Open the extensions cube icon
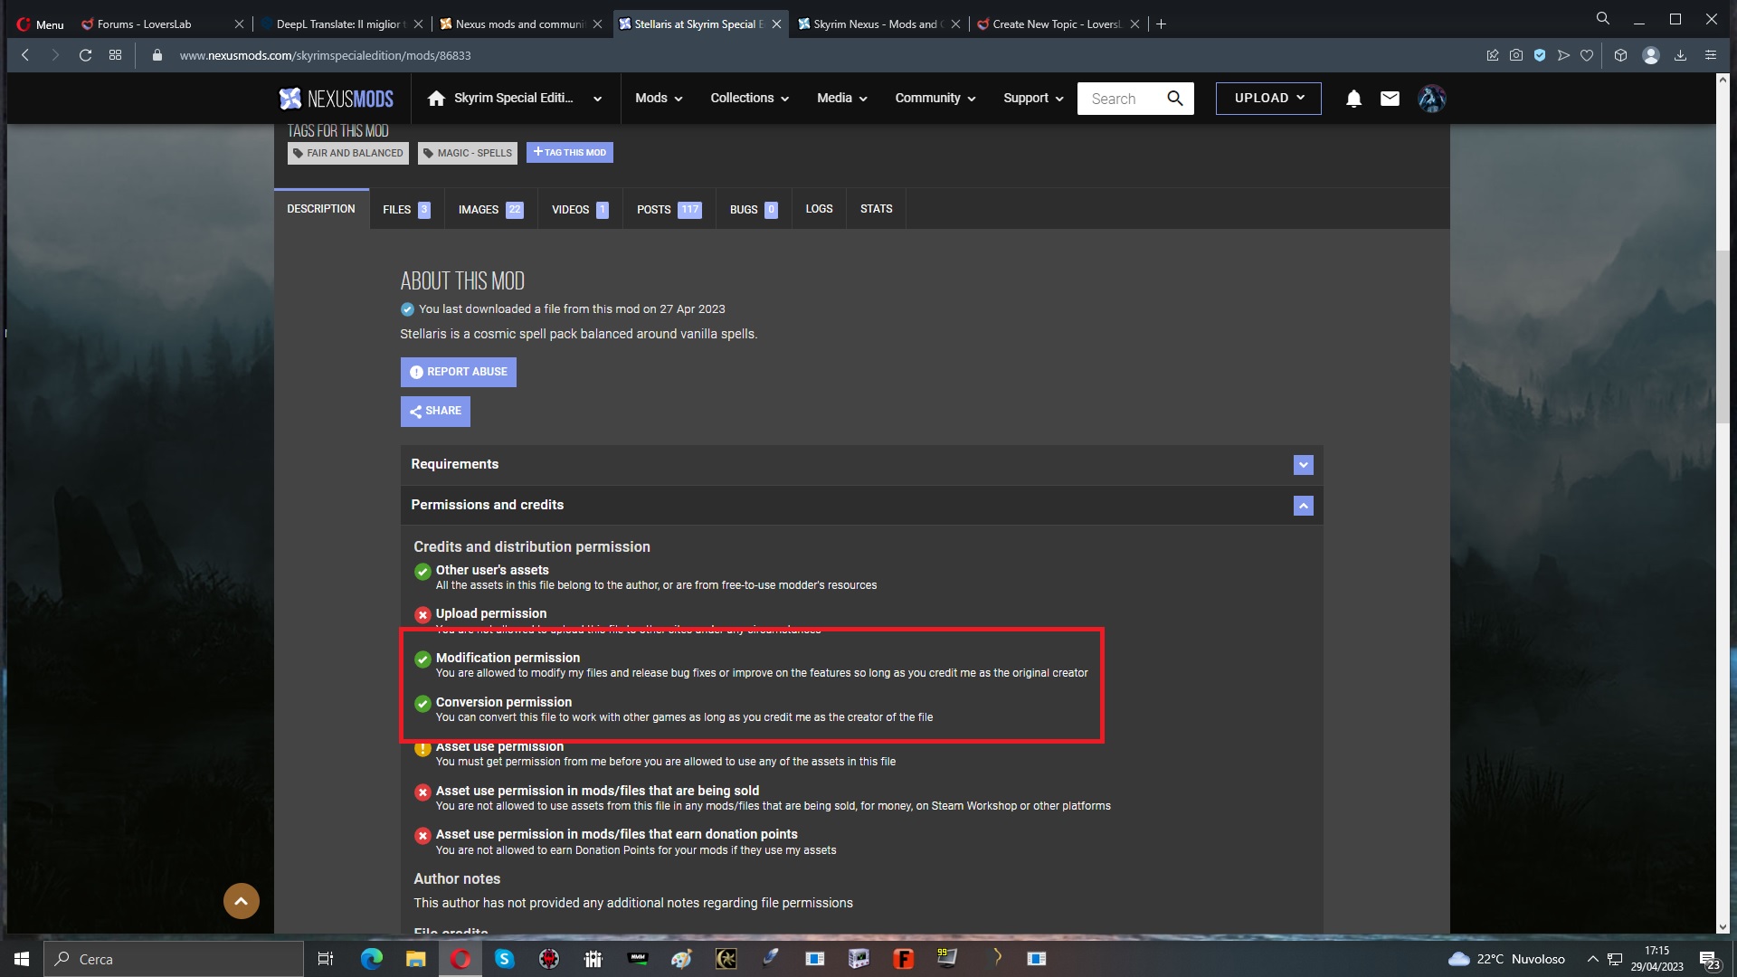The image size is (1737, 977). tap(1620, 55)
